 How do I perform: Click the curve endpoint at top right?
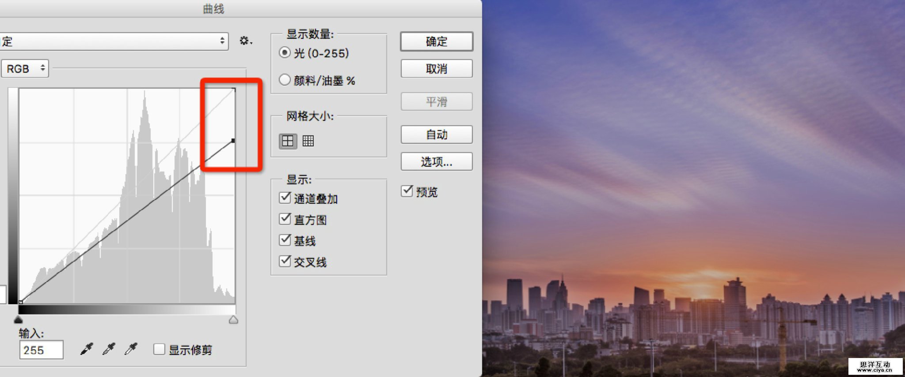(x=233, y=141)
